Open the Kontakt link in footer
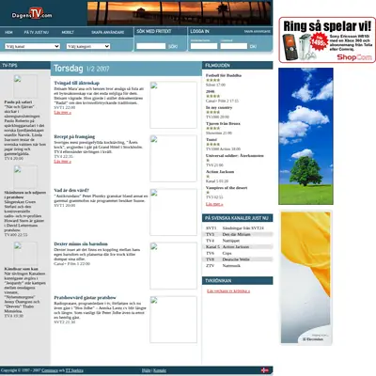This screenshot has height=376, width=376. 160,370
